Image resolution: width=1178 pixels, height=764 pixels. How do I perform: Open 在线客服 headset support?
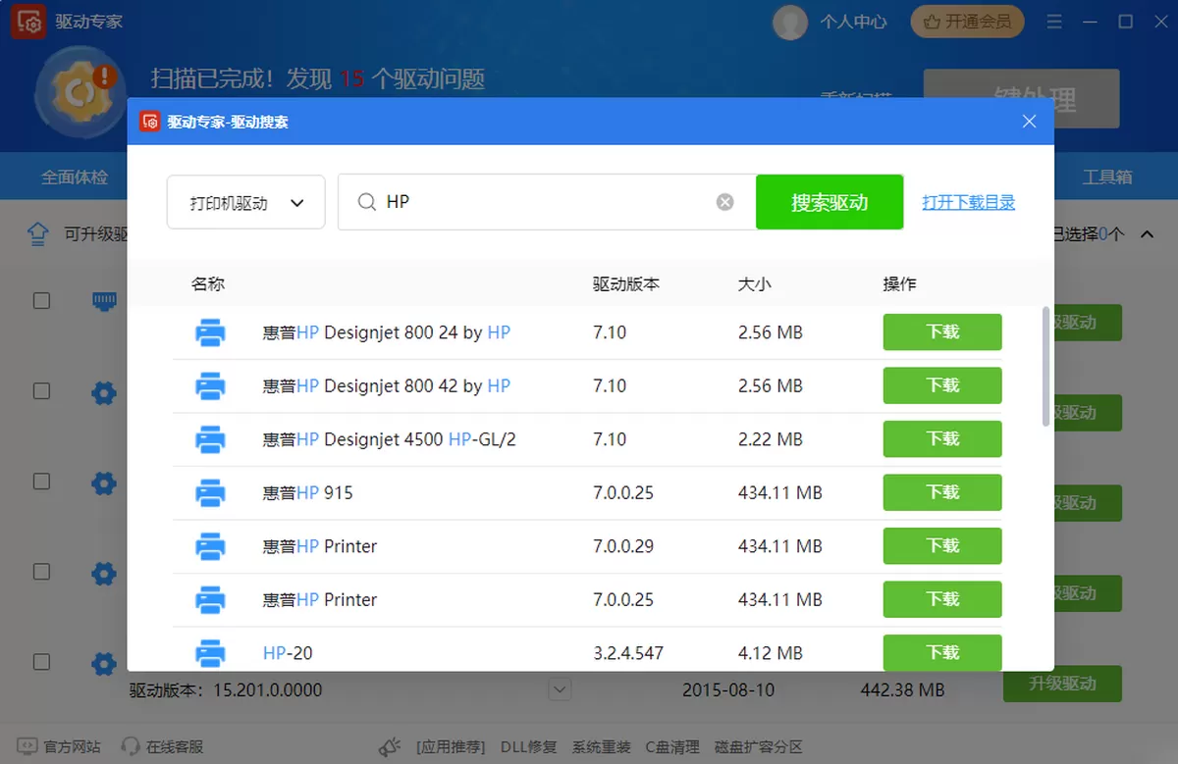tap(162, 746)
